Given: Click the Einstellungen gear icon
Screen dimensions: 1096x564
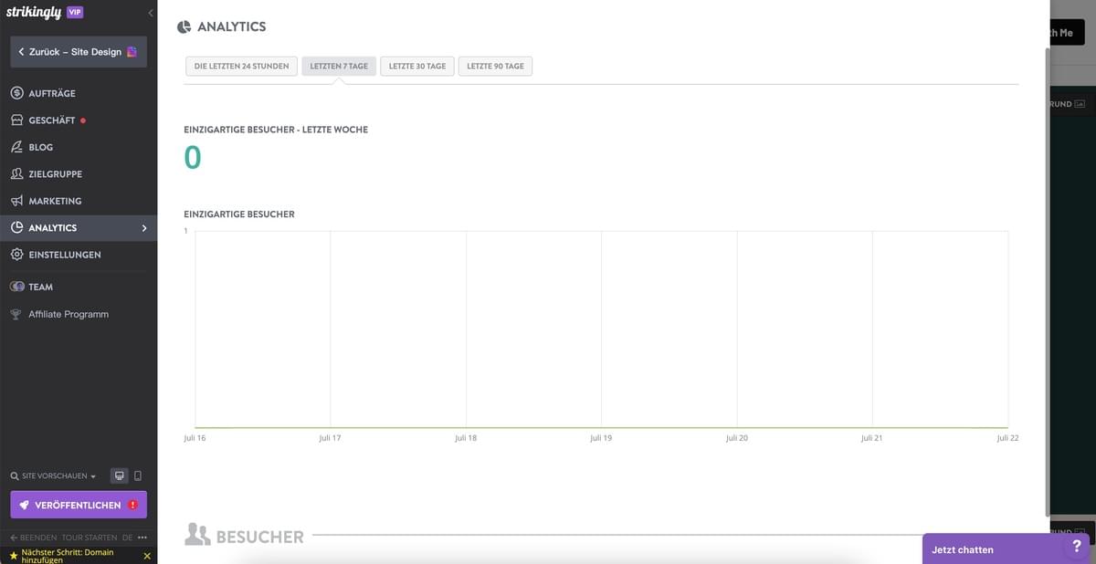Looking at the screenshot, I should point(16,255).
